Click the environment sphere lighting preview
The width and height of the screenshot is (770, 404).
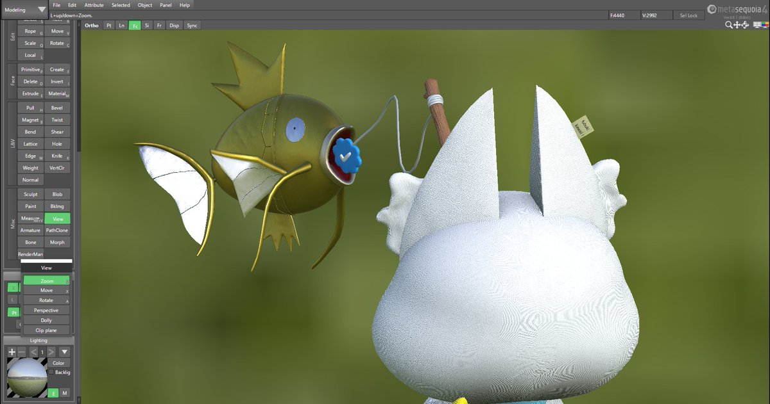(26, 376)
